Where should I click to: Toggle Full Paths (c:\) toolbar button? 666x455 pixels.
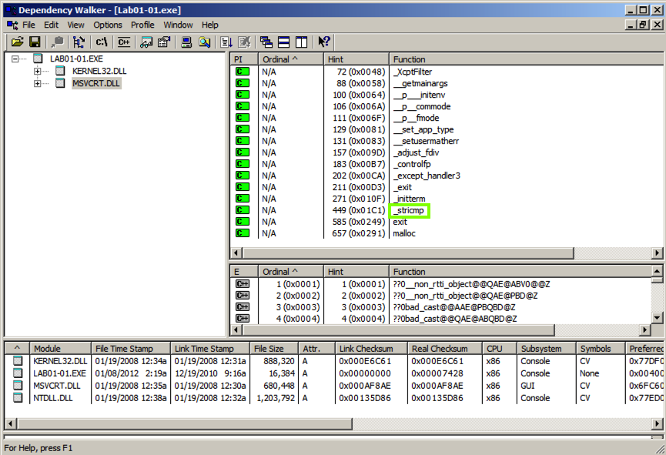coord(101,42)
